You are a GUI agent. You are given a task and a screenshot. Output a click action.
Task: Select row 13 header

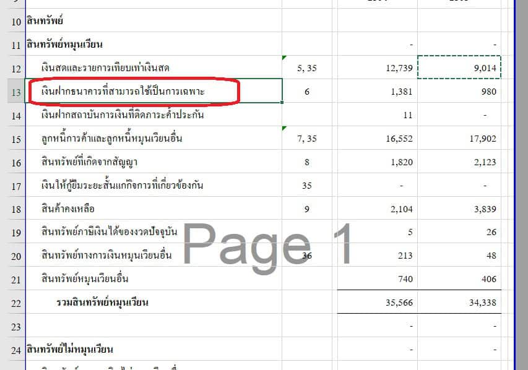click(x=16, y=92)
